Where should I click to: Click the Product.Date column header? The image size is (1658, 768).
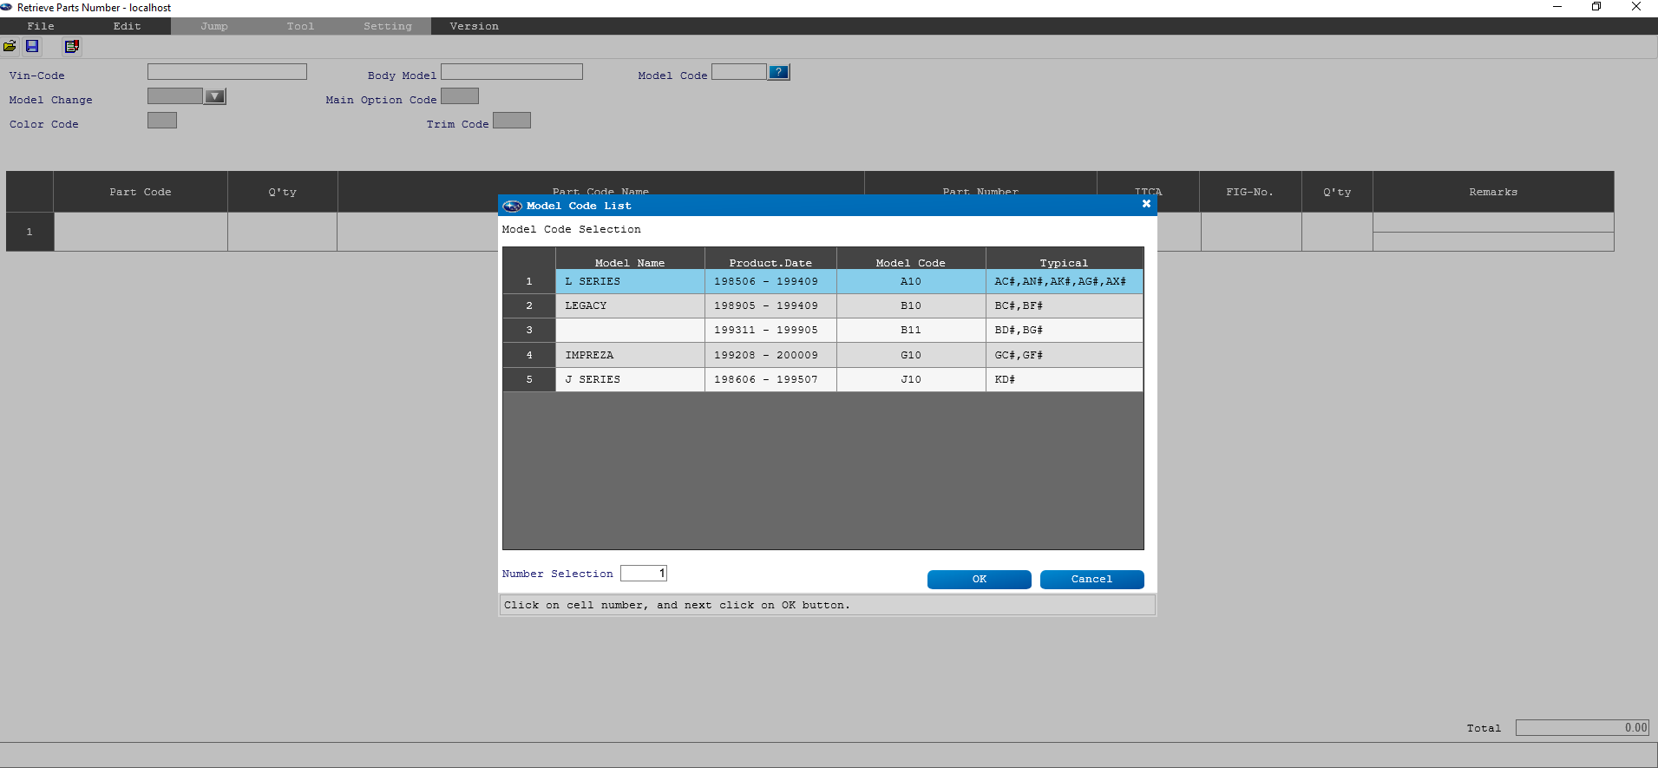click(x=770, y=259)
